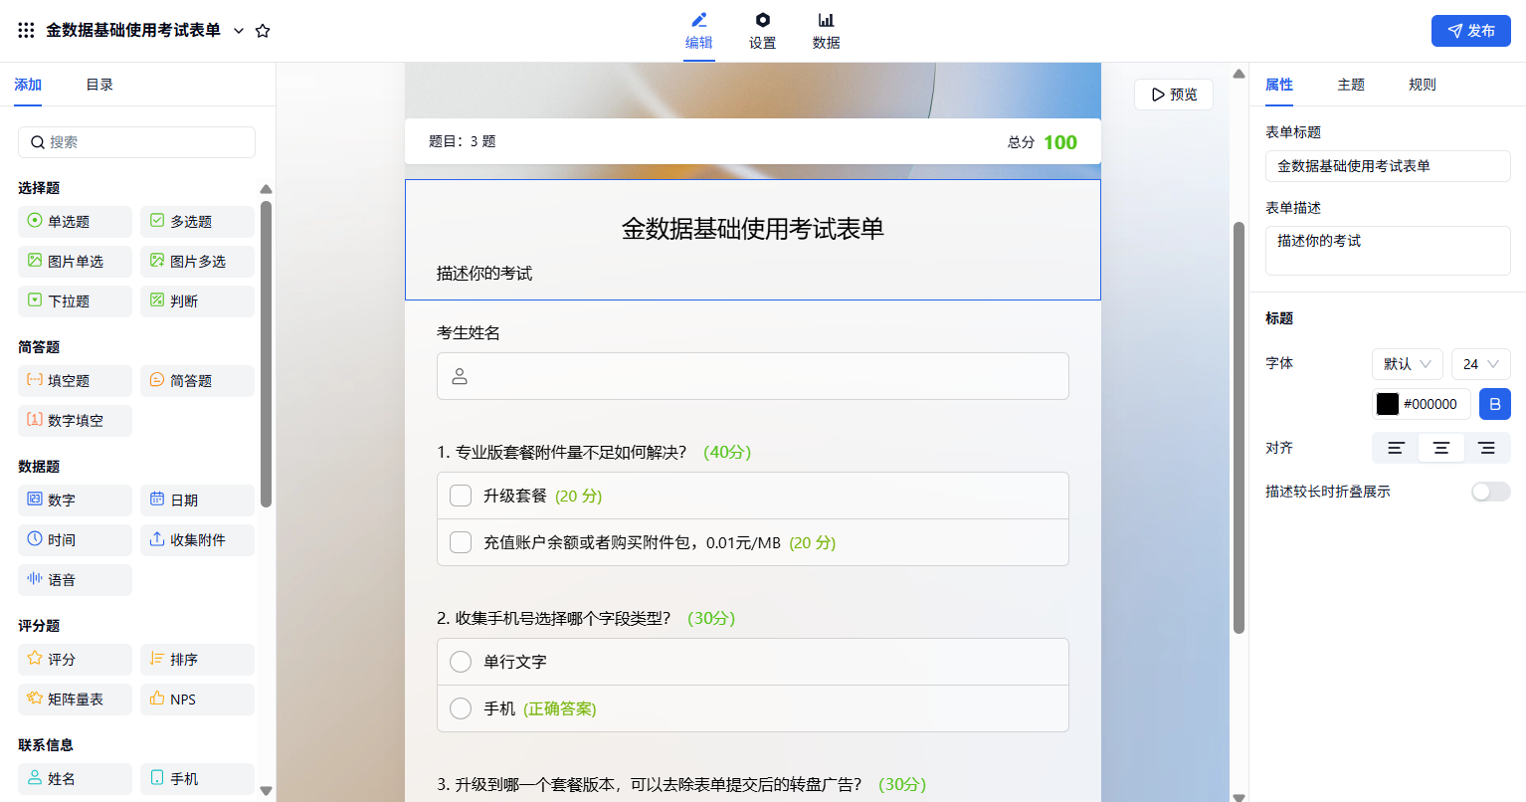Insert a 矩阵量表 question
The height and width of the screenshot is (802, 1526).
(75, 700)
